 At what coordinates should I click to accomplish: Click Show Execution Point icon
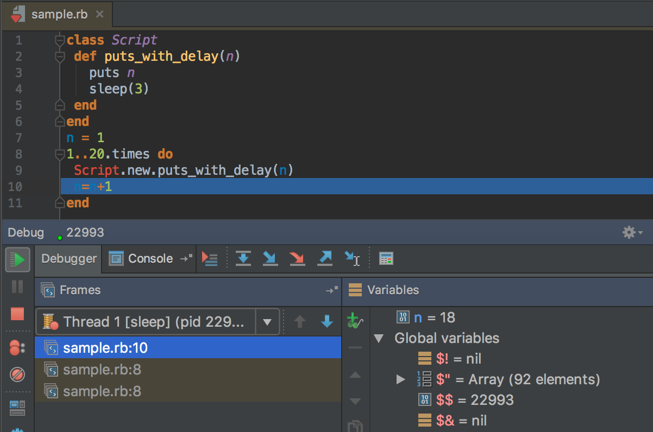click(210, 258)
